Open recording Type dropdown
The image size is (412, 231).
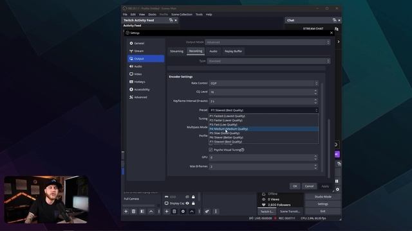268,61
